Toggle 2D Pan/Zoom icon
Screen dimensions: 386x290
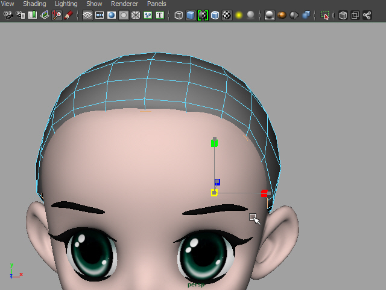[57, 15]
